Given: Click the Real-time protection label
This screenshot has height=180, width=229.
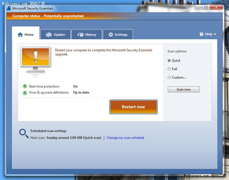Looking at the screenshot, I should [44, 86].
